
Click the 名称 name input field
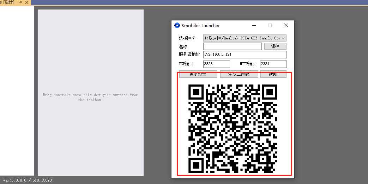(x=233, y=46)
